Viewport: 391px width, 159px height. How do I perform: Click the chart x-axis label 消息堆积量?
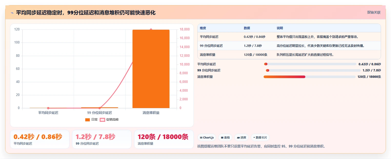click(151, 113)
